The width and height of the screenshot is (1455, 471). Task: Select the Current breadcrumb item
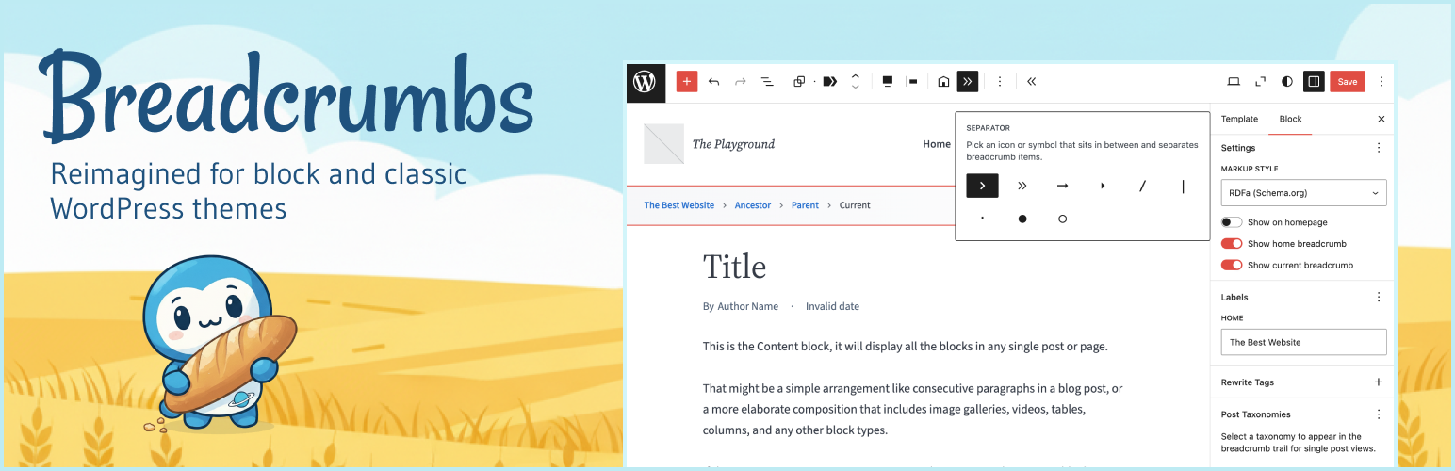[x=855, y=205]
